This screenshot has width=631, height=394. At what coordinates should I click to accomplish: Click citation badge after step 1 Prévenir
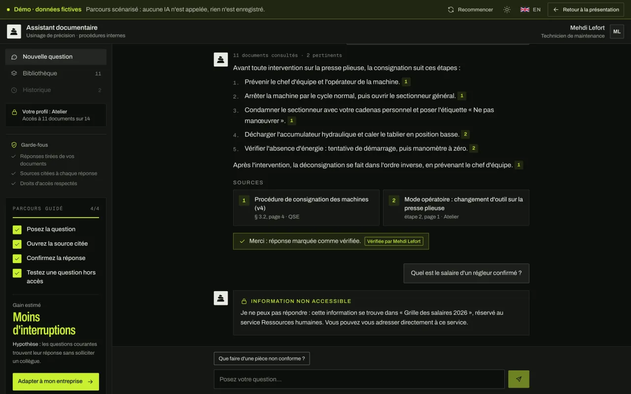coord(406,82)
